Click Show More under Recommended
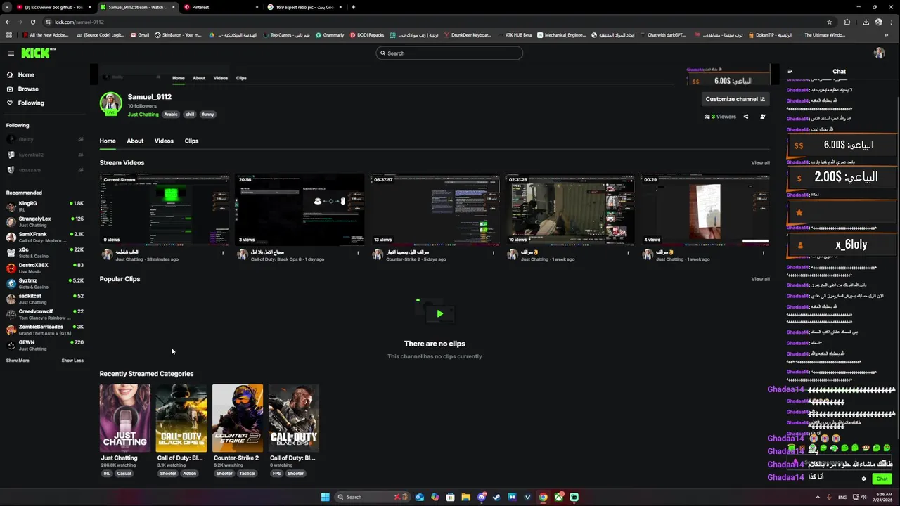 [x=18, y=361]
